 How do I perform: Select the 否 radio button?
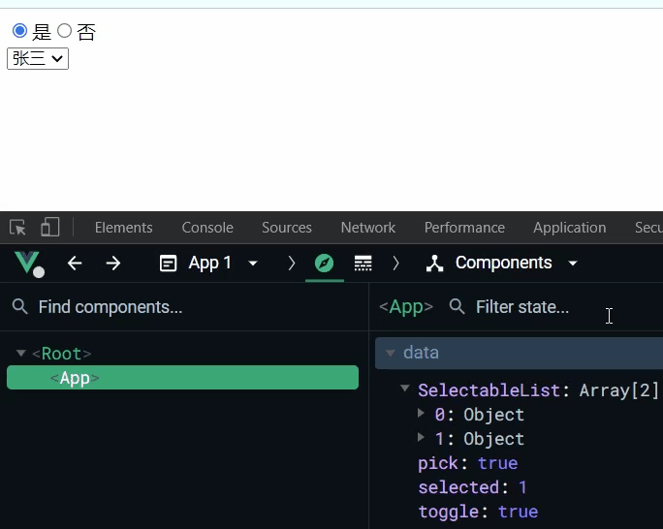(x=65, y=31)
